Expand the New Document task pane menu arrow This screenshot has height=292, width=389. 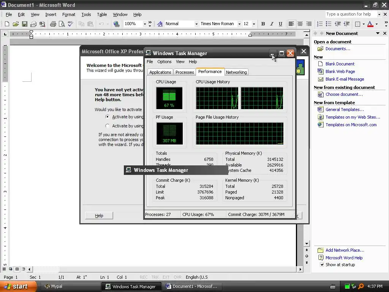[x=378, y=33]
